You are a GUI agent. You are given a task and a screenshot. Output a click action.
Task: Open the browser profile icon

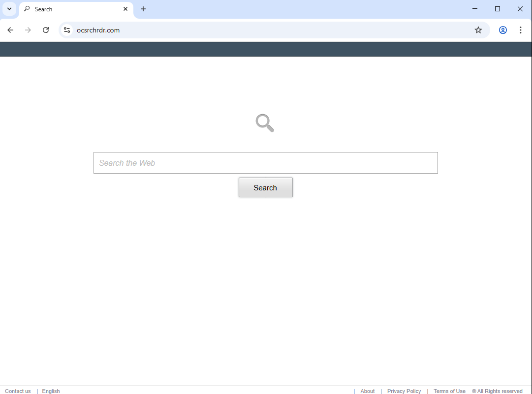point(502,30)
